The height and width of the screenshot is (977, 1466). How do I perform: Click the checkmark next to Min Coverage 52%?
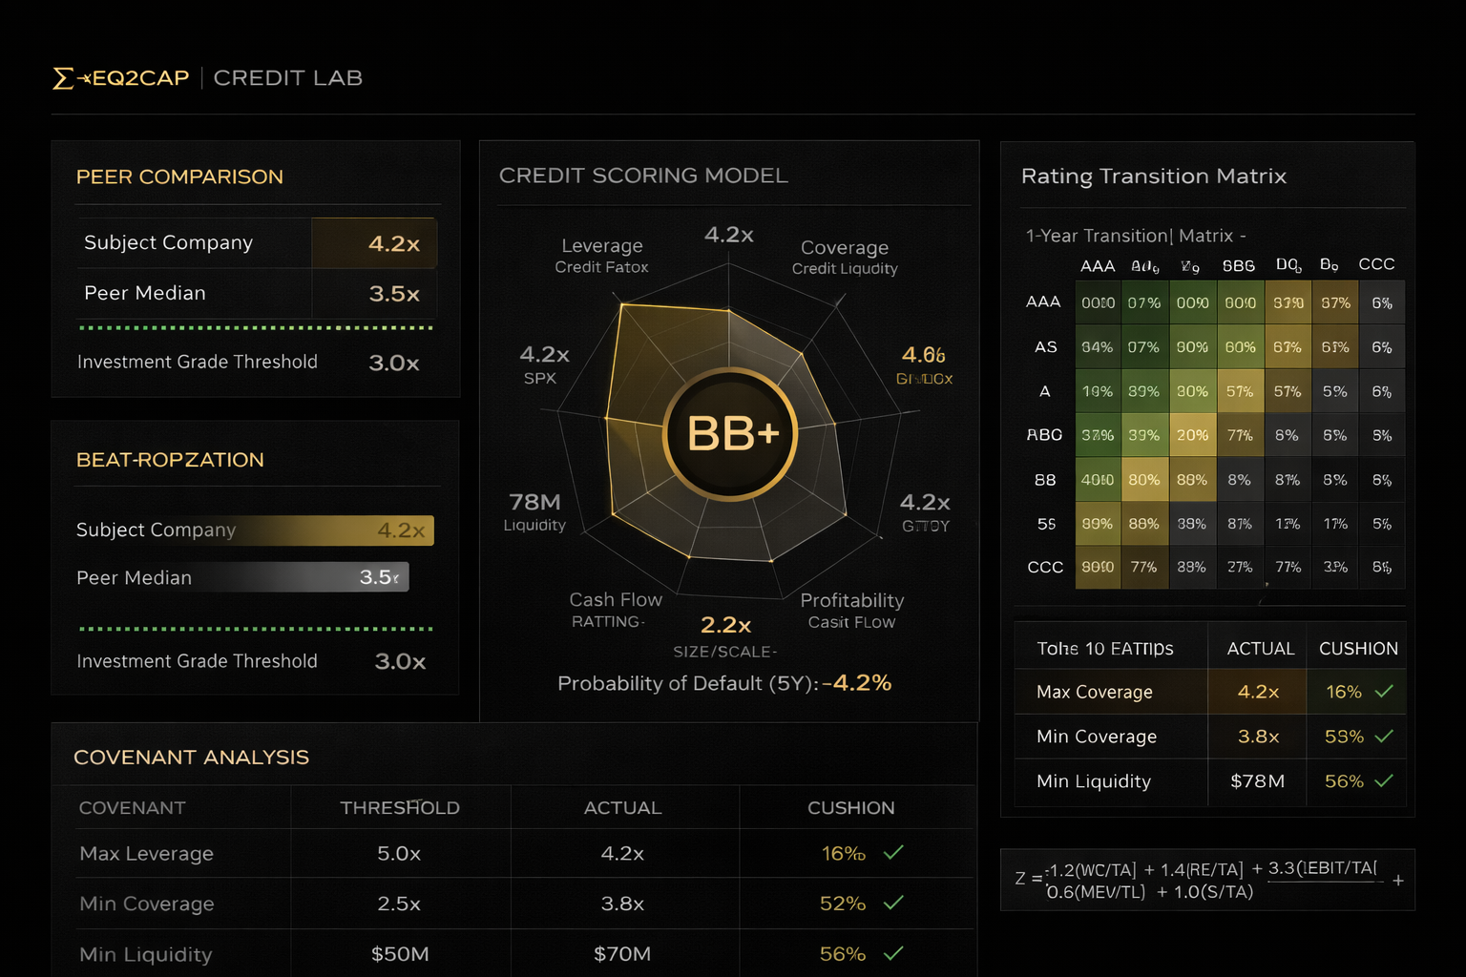[894, 903]
